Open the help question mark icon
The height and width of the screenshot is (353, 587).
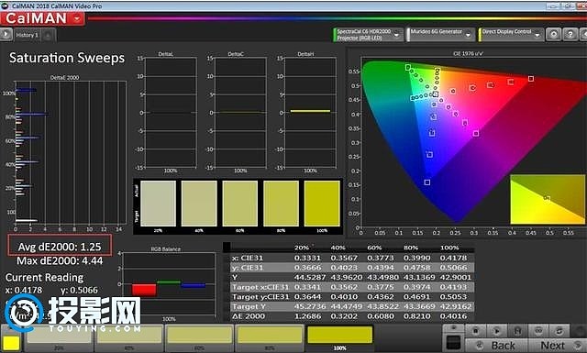570,35
